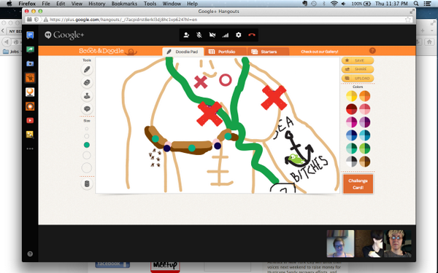Choose the smallest brush size
The width and height of the screenshot is (438, 273).
pyautogui.click(x=87, y=129)
